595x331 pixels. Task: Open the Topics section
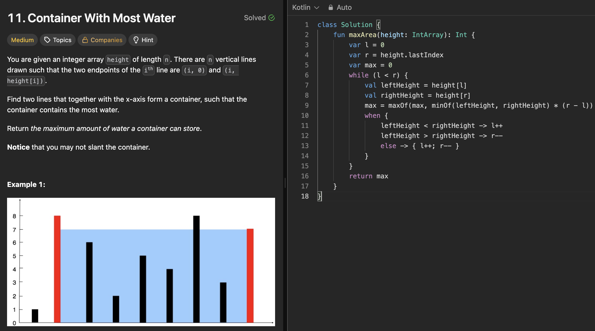pyautogui.click(x=58, y=40)
